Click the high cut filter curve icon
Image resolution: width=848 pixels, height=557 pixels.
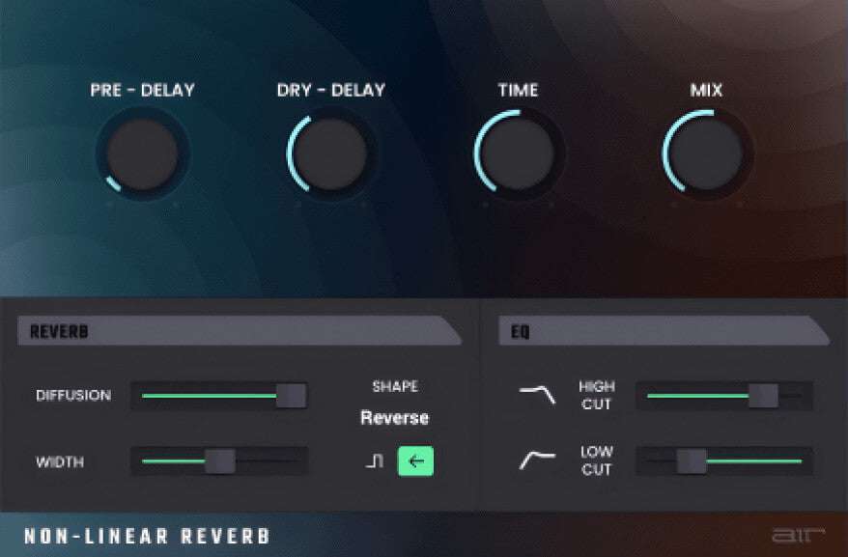(x=537, y=394)
